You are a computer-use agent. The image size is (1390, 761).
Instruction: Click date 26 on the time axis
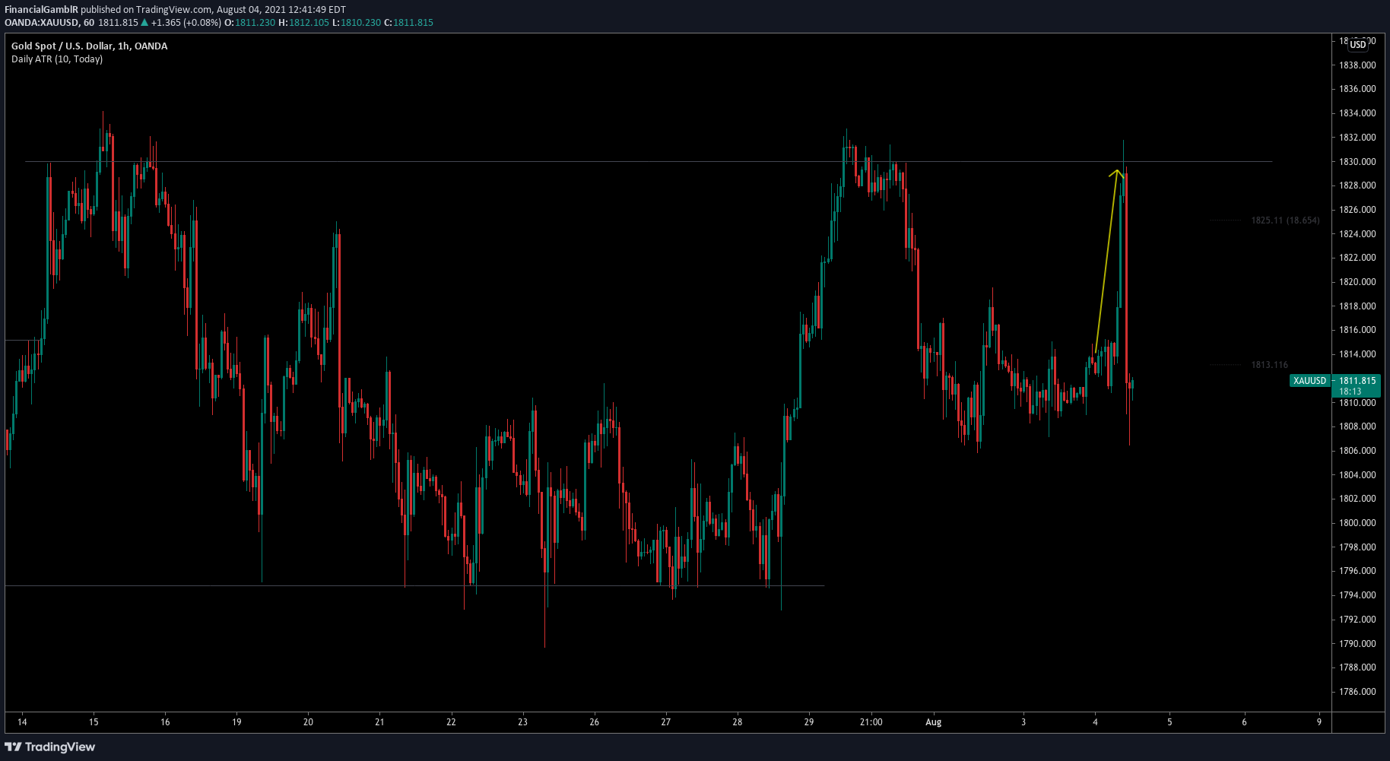[594, 722]
